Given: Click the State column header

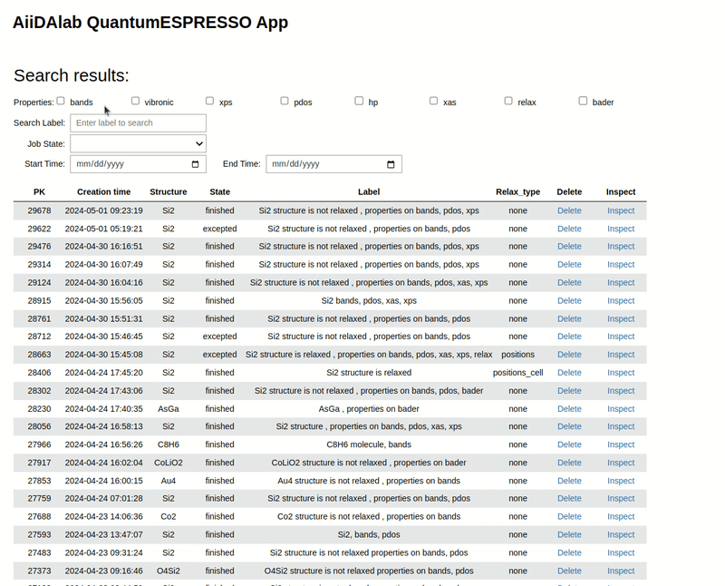Looking at the screenshot, I should pos(219,191).
